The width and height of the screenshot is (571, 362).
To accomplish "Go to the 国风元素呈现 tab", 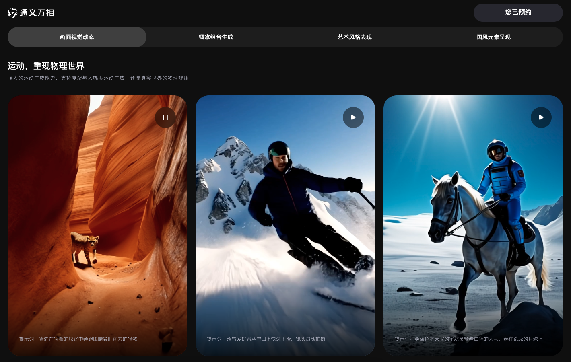I will coord(493,37).
